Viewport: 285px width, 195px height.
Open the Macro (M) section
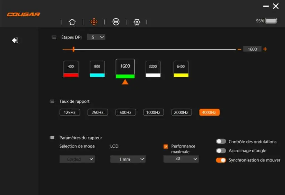(116, 22)
